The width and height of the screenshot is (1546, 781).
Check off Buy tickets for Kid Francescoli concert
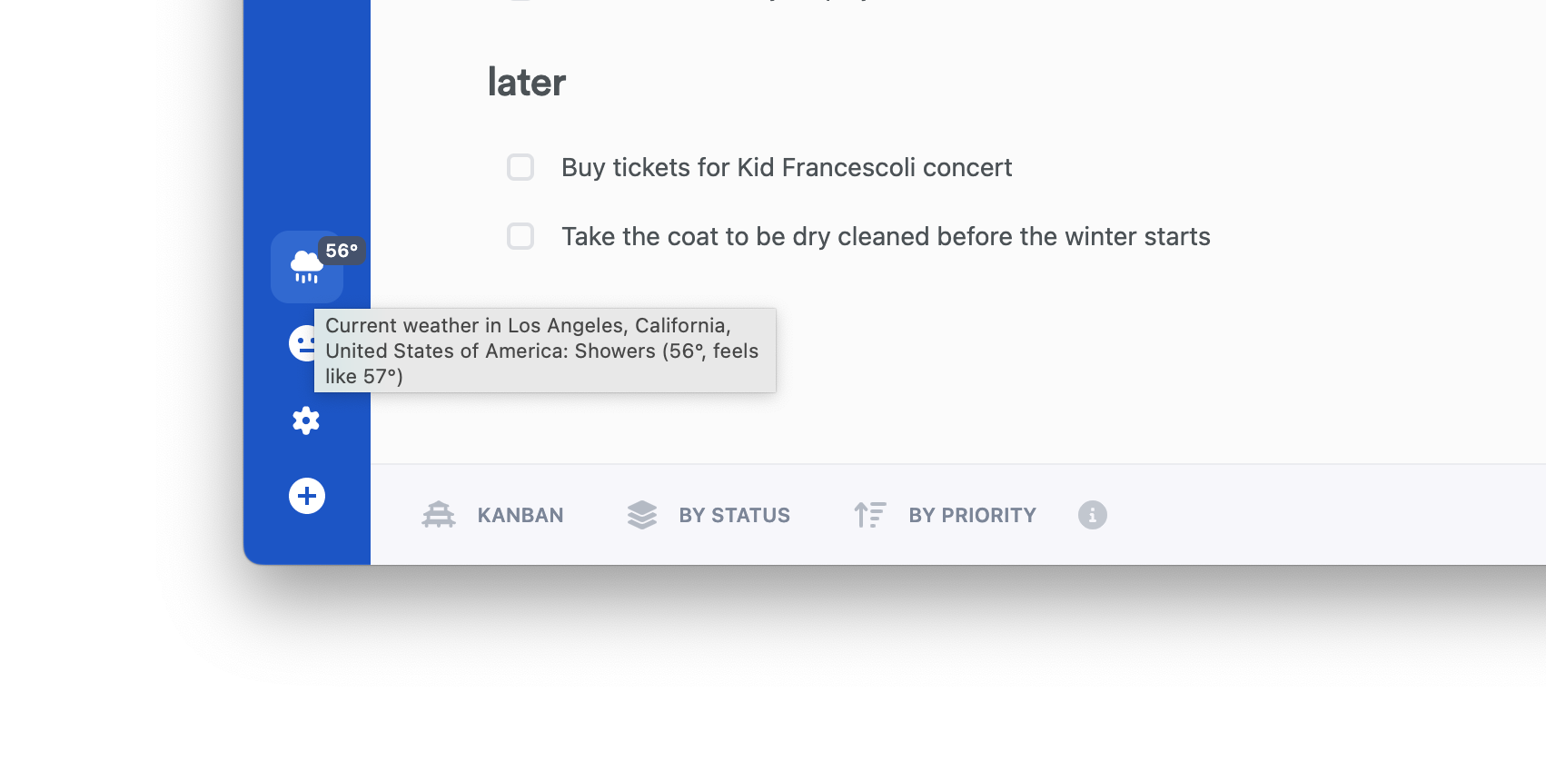(520, 167)
